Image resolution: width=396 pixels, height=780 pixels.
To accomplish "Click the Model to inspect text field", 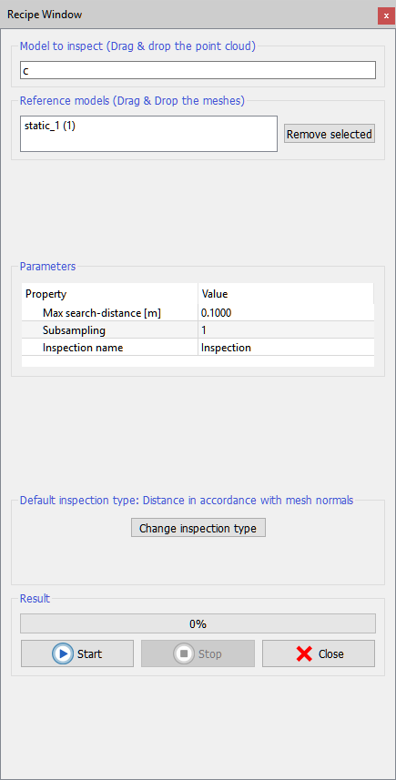I will [198, 71].
